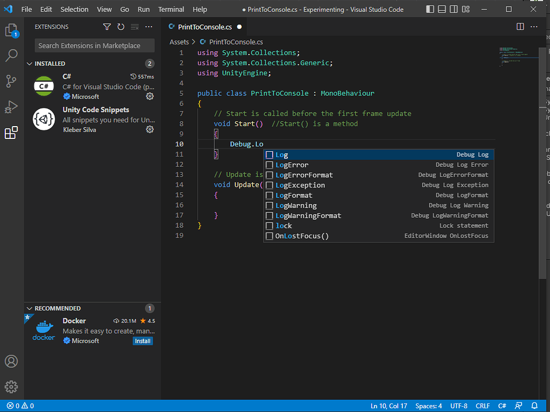The image size is (550, 412).
Task: Install the Docker extension
Action: [142, 341]
